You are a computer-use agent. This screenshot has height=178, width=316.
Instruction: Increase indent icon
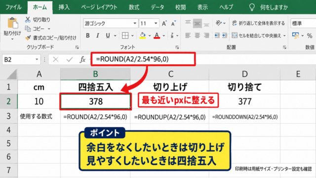click(x=225, y=36)
